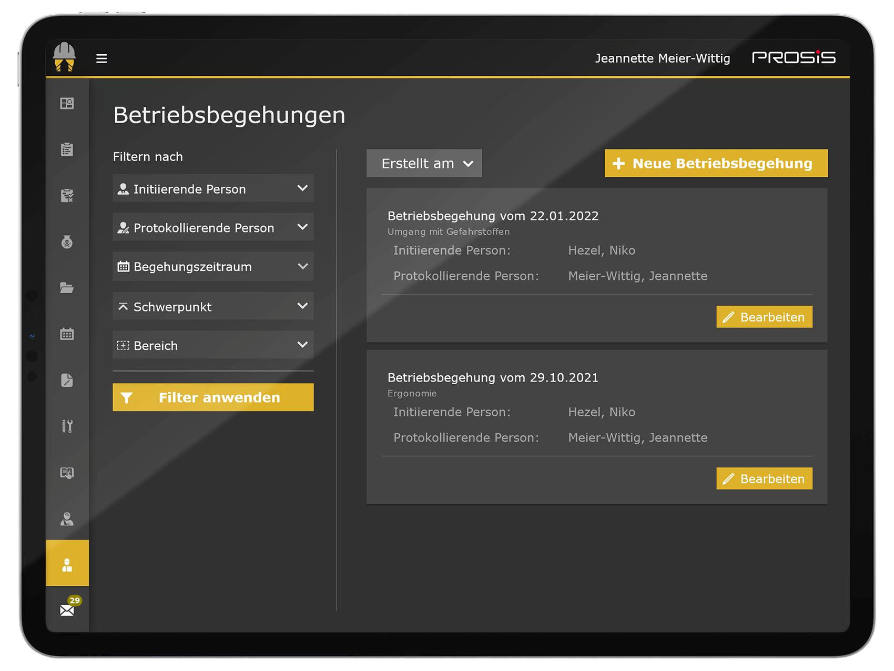
Task: Select the clipboard checklist sidebar icon
Action: (67, 150)
